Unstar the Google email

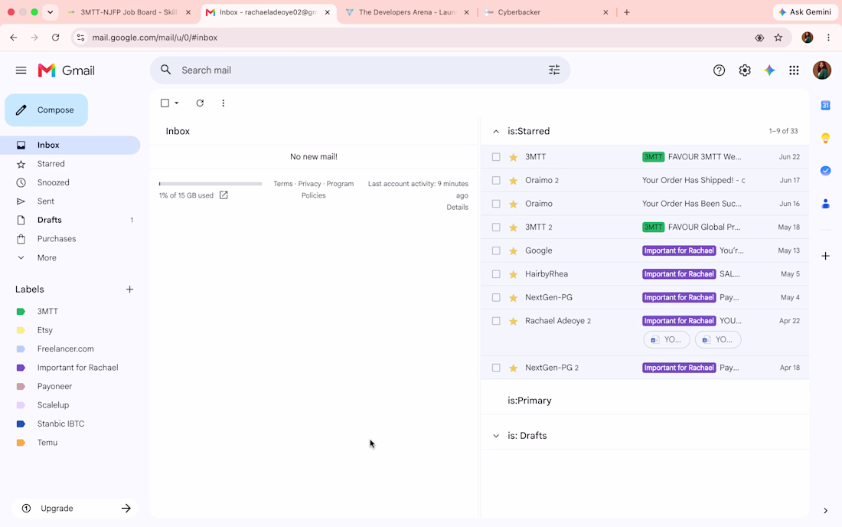[514, 250]
